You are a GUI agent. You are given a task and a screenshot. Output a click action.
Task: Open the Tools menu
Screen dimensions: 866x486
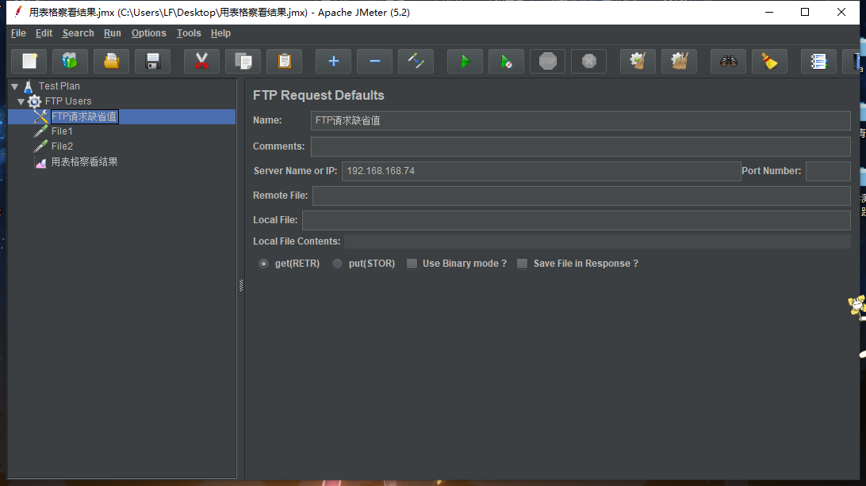click(x=188, y=33)
